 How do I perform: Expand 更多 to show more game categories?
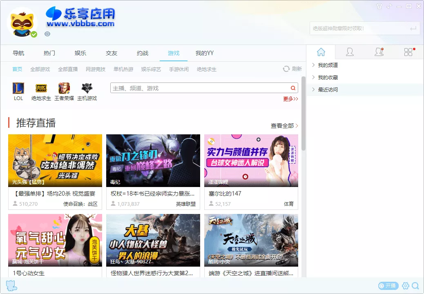[290, 99]
